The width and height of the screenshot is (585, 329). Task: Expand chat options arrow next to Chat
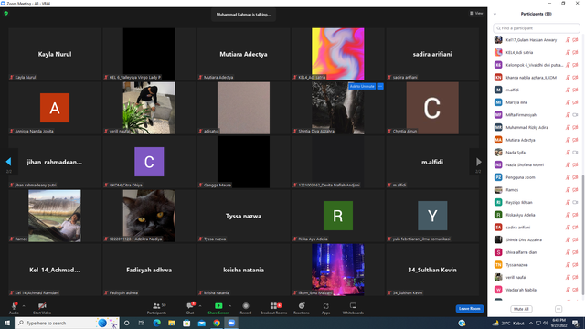pyautogui.click(x=200, y=306)
